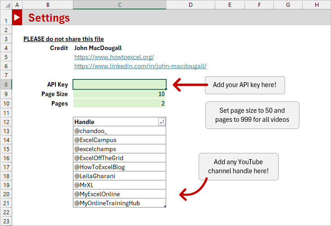Click the table resize handle at bottom corner

click(165, 206)
